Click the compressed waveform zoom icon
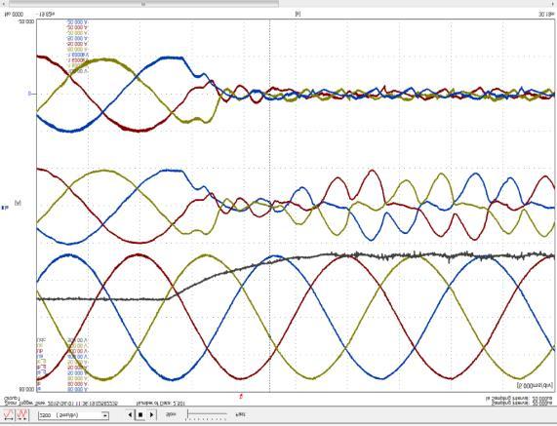The width and height of the screenshot is (557, 426). click(x=22, y=414)
